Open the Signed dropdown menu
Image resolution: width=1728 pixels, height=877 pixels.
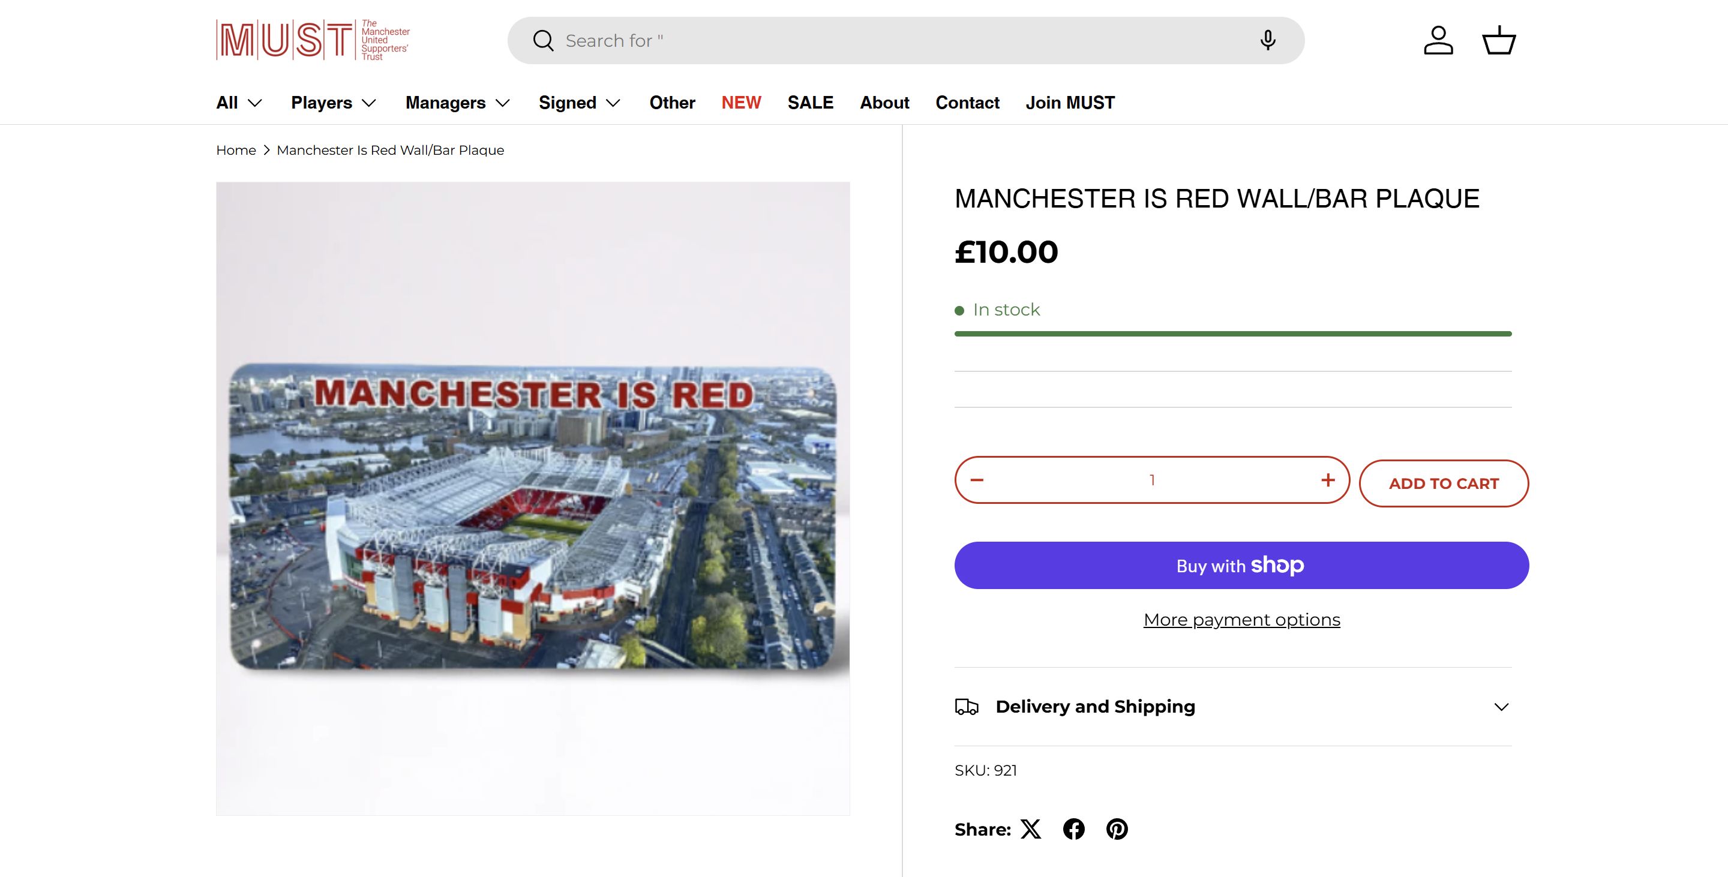(580, 103)
